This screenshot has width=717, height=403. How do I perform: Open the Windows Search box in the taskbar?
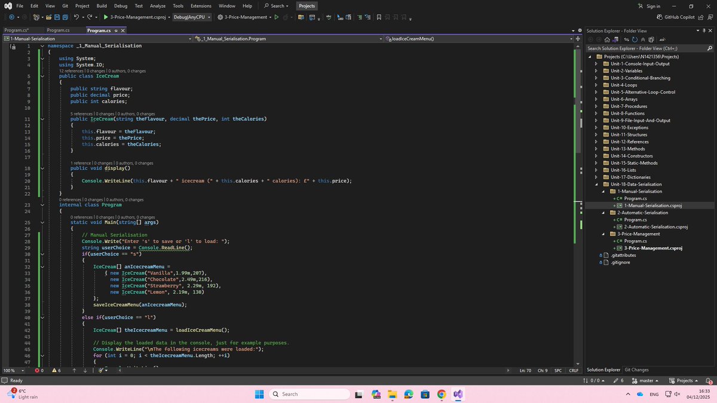[x=309, y=394]
